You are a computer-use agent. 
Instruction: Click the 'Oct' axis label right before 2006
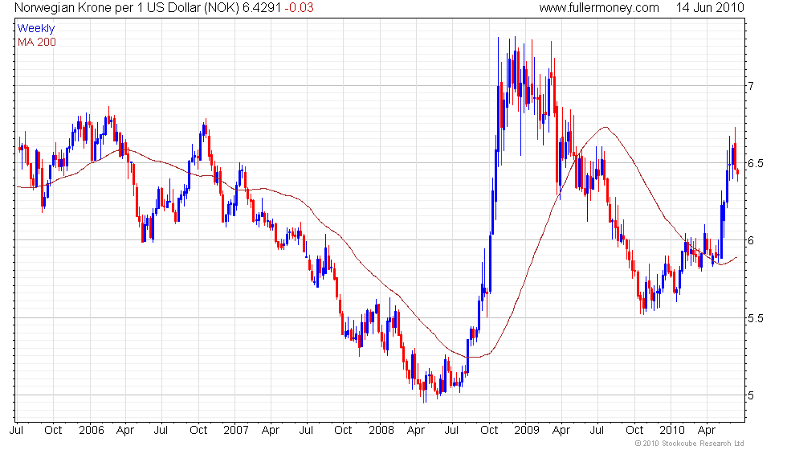click(53, 431)
